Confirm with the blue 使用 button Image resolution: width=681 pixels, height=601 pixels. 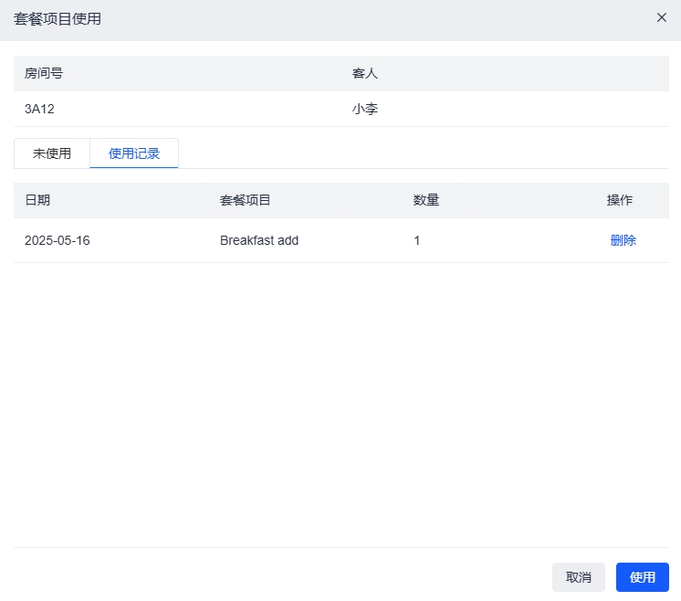click(642, 577)
